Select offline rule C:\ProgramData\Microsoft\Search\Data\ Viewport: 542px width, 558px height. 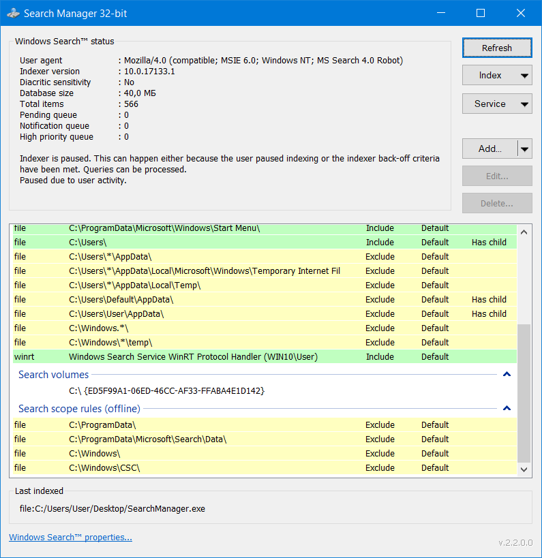(x=265, y=439)
